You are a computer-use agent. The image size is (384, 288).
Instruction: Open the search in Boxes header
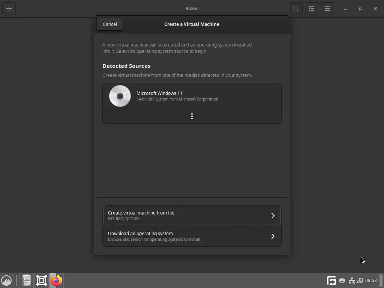(295, 9)
